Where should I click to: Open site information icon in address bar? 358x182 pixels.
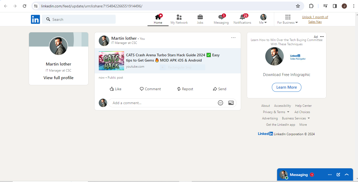tap(36, 6)
